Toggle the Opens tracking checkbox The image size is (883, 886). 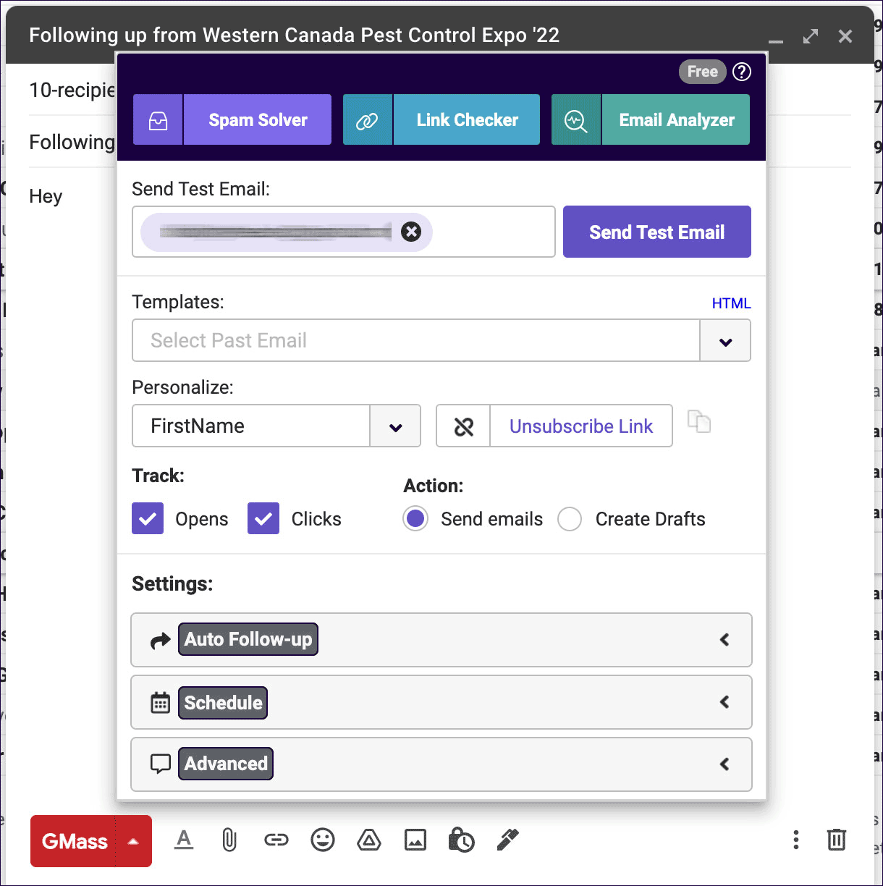click(148, 519)
